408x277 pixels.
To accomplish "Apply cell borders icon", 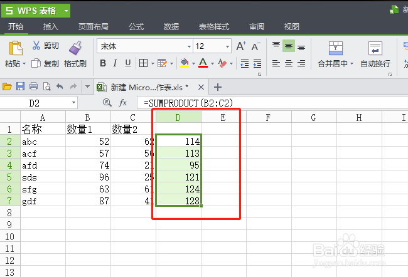I will pyautogui.click(x=143, y=63).
